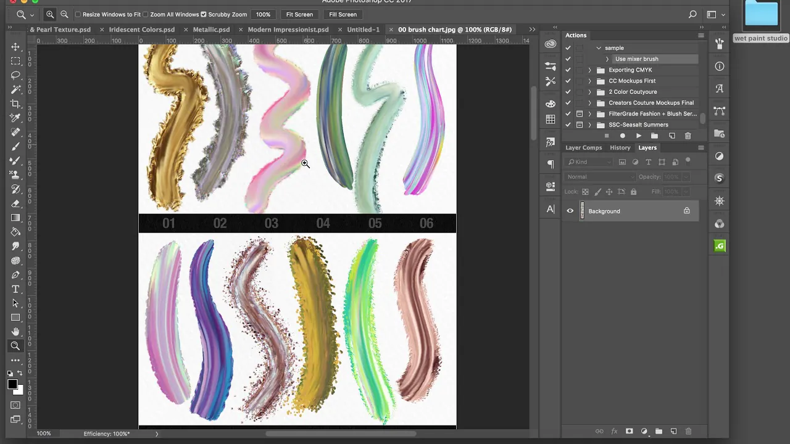
Task: Enable Resize Windows to Fit checkbox
Action: tap(78, 14)
